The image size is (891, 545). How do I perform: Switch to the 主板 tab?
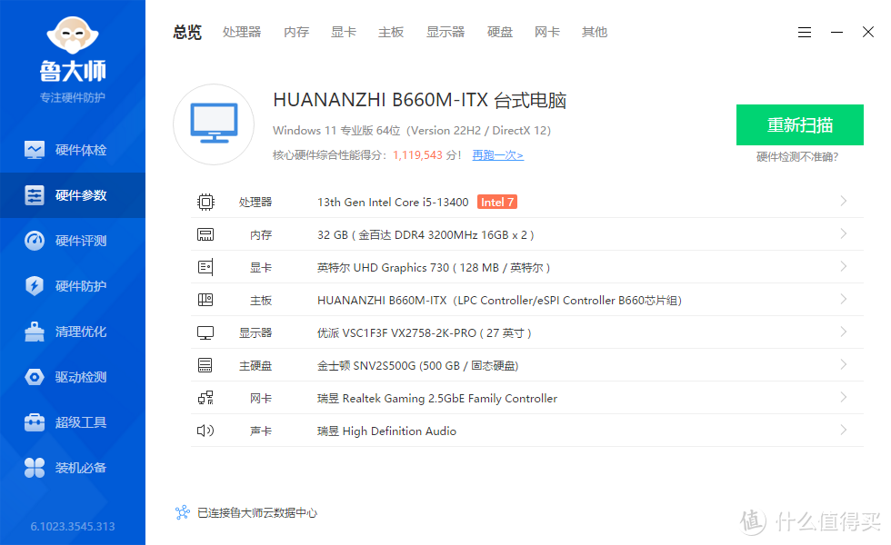(x=391, y=33)
